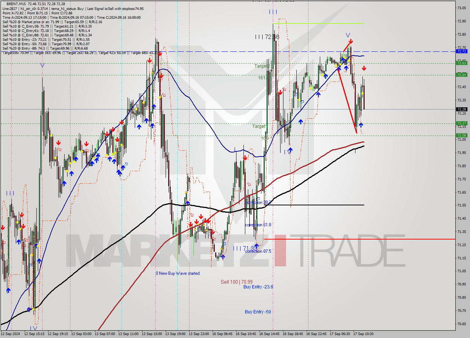Click the blue 72.72 price tag
Image resolution: width=470 pixels, height=338 pixels.
coord(462,51)
